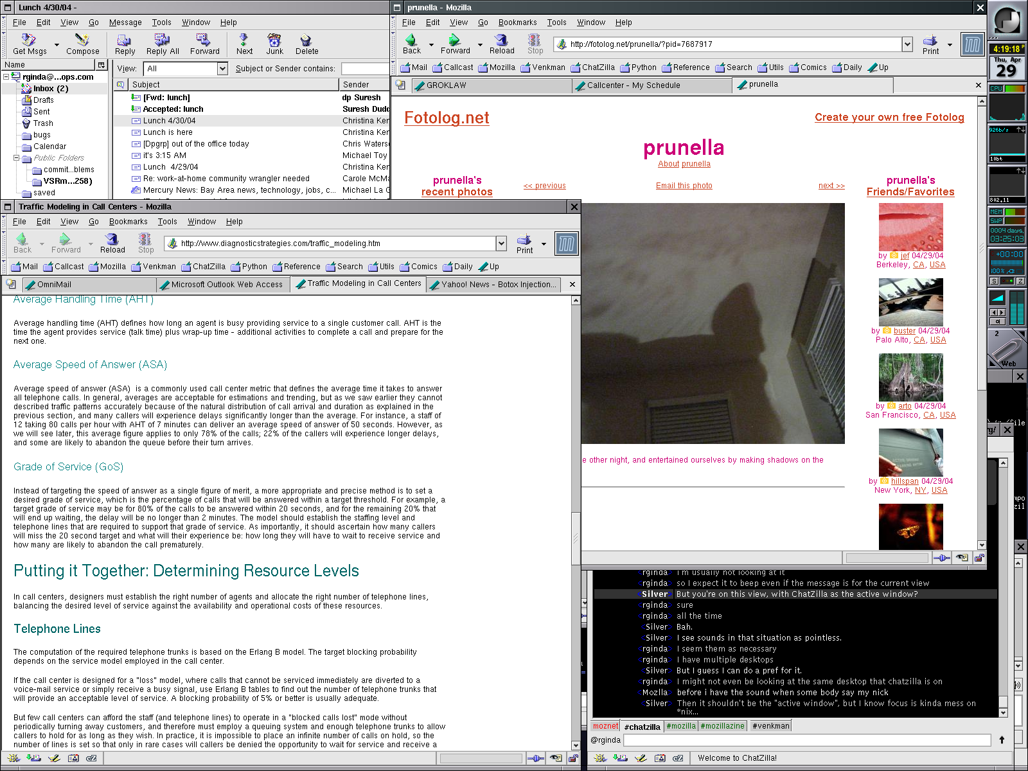Viewport: 1028px width, 771px height.
Task: Click Create your own free Fotolog
Action: pyautogui.click(x=889, y=117)
